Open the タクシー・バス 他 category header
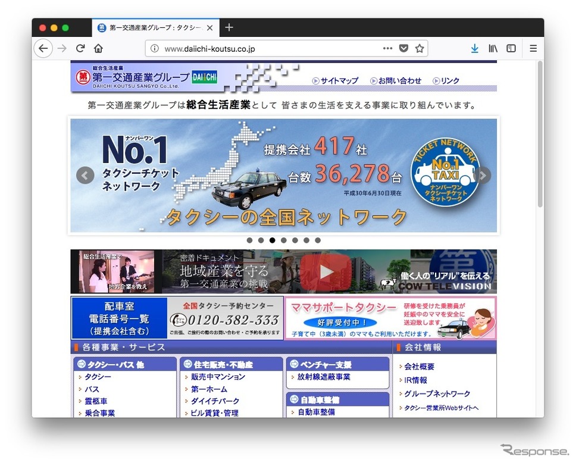Image resolution: width=576 pixels, height=463 pixels. [x=125, y=364]
